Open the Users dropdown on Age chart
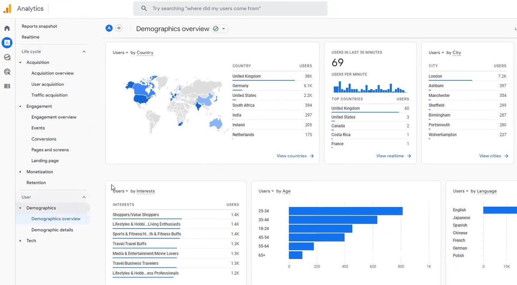The width and height of the screenshot is (517, 285). pos(266,191)
